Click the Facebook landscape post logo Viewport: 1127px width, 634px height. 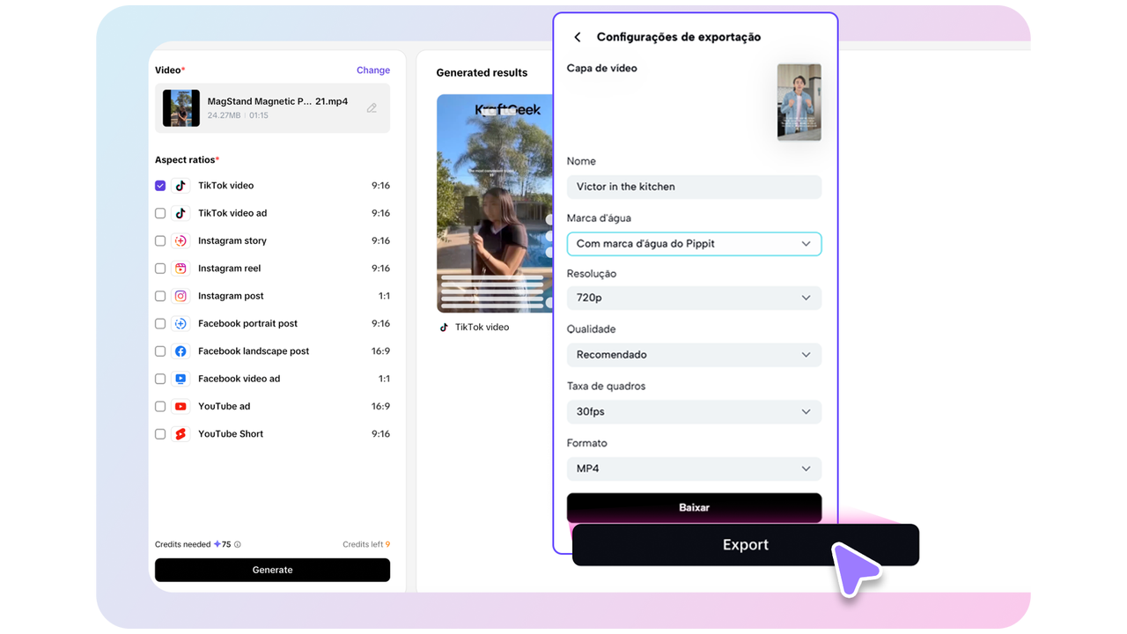pyautogui.click(x=180, y=351)
